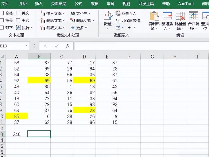Click inside the formula bar input
The image size is (209, 157).
coord(142,46)
